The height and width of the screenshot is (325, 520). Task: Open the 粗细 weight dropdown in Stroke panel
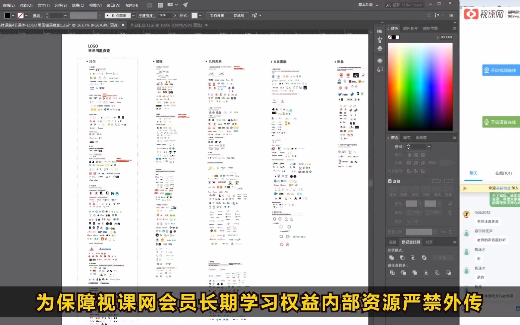click(x=429, y=147)
